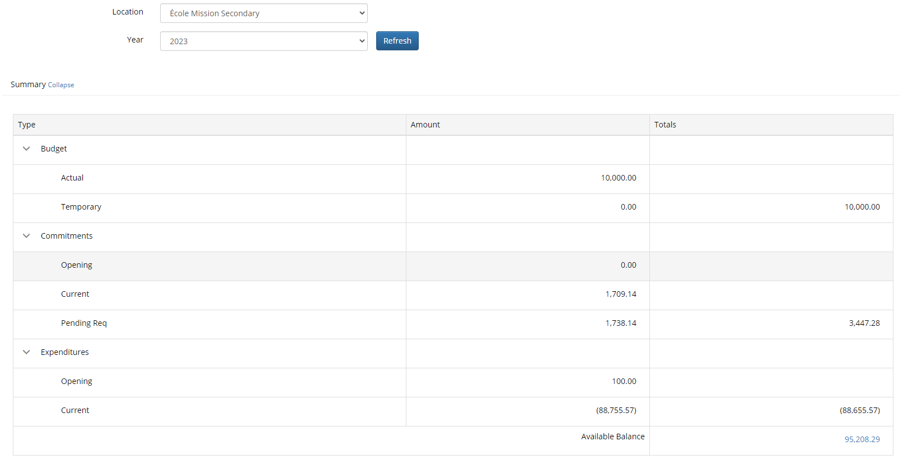Collapse the Commitments group chevron
Screen dimensions: 908x460
[x=26, y=236]
